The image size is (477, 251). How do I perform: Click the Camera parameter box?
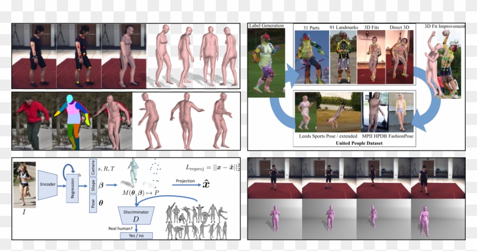point(93,168)
